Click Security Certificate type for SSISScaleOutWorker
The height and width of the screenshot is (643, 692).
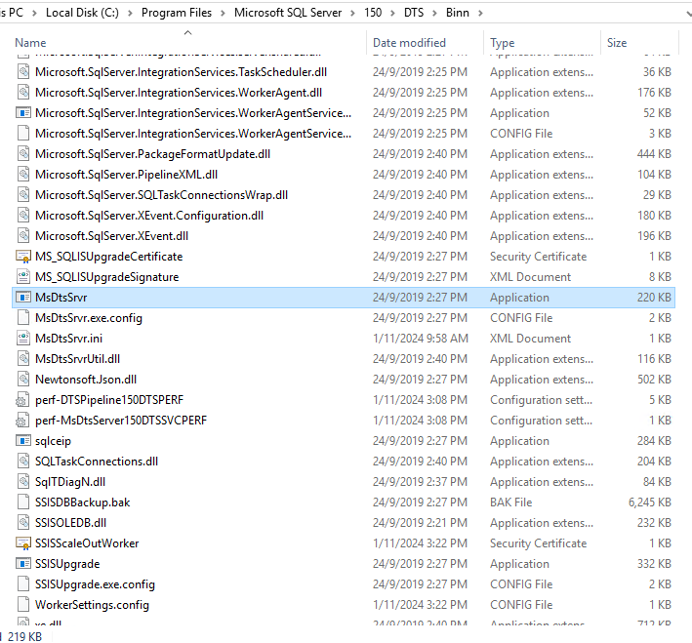point(539,543)
